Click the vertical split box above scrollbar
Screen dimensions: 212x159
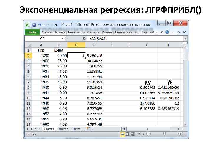[185, 43]
